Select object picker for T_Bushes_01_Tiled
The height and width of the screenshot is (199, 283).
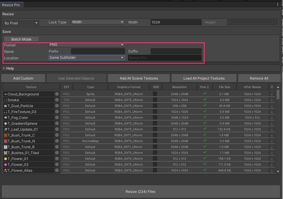click(x=57, y=153)
